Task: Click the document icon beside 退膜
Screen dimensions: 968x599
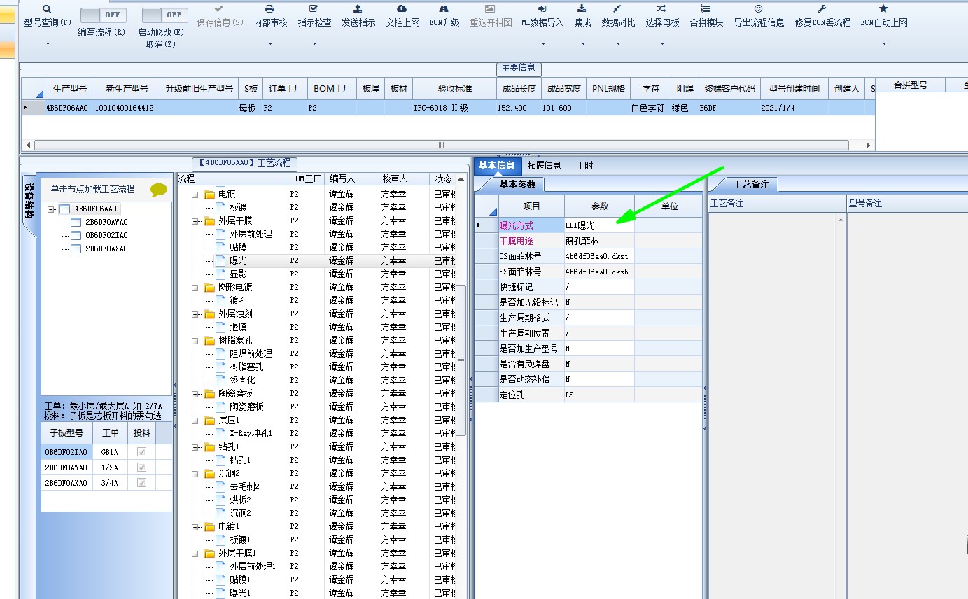Action: [220, 327]
